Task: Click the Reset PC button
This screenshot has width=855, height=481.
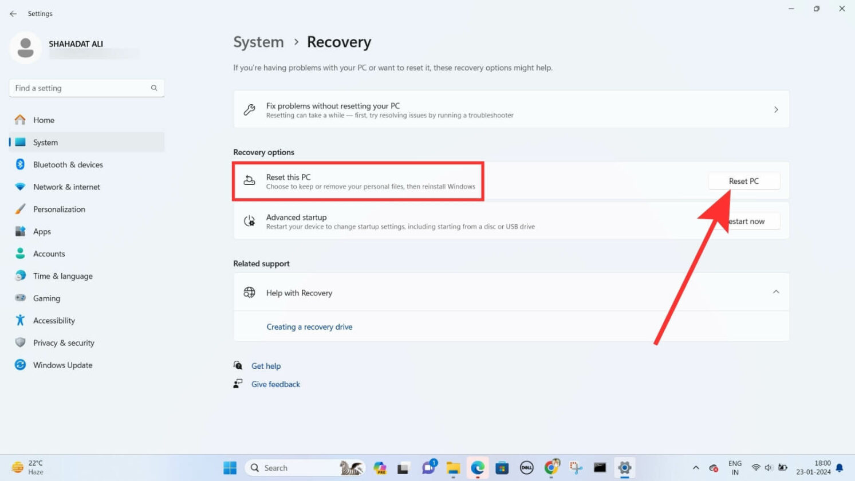Action: pyautogui.click(x=743, y=180)
